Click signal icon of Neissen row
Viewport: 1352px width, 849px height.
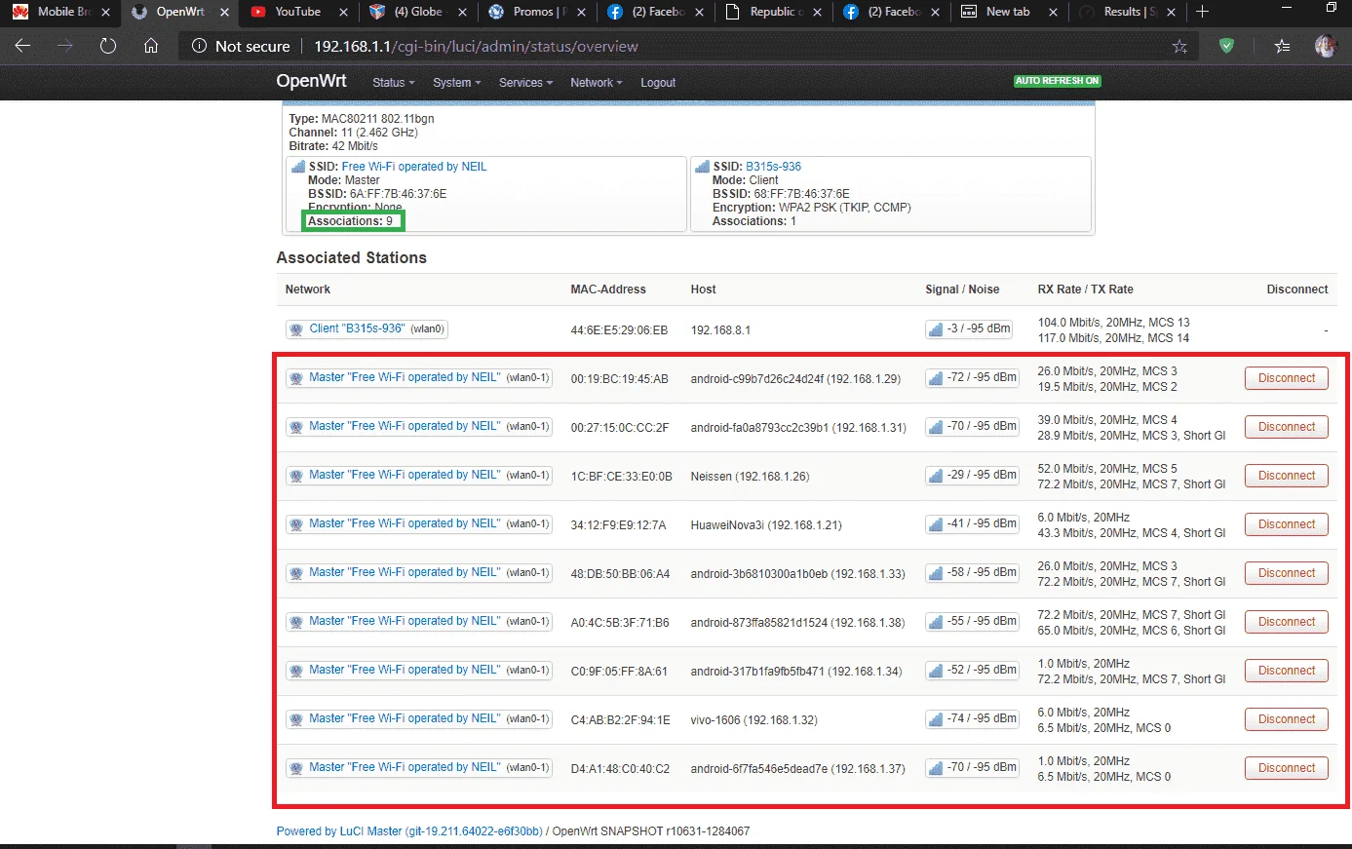coord(935,476)
